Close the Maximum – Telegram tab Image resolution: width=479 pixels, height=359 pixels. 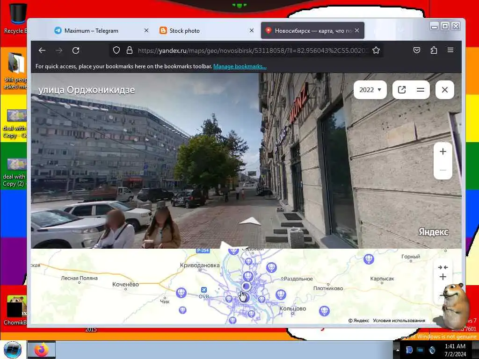tap(146, 30)
